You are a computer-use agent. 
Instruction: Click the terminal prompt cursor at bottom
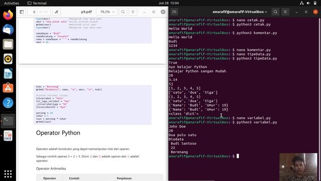[238, 156]
